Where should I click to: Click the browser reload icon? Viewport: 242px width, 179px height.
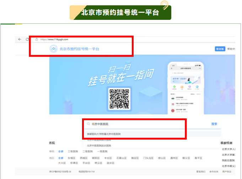[27, 39]
